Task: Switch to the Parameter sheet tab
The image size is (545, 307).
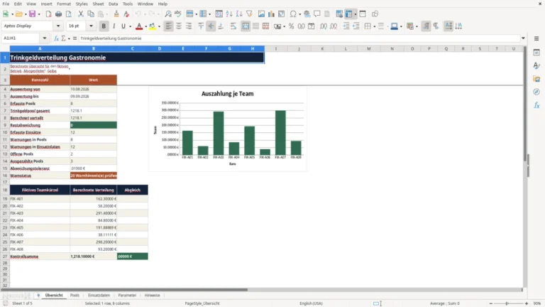Action: point(127,295)
